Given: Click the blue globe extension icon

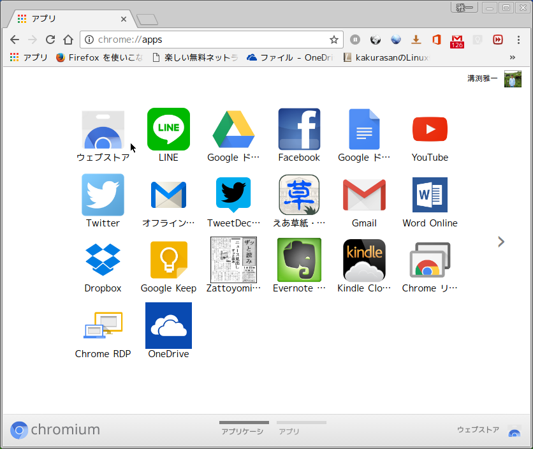Looking at the screenshot, I should coord(396,40).
